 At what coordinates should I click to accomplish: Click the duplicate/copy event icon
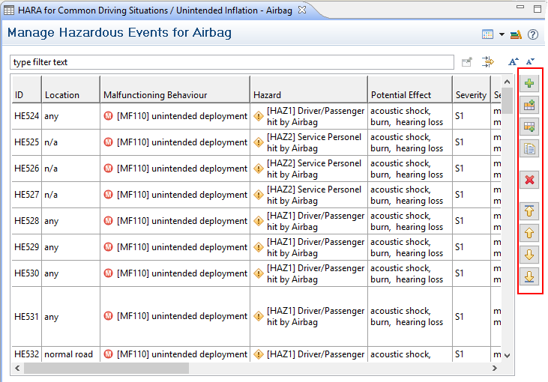tap(530, 148)
